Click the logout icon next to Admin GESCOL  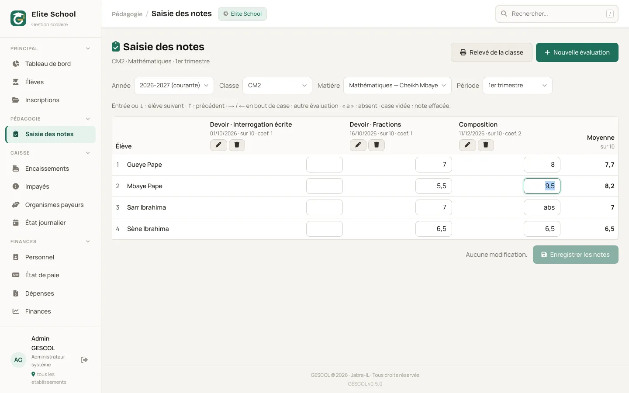(x=84, y=360)
